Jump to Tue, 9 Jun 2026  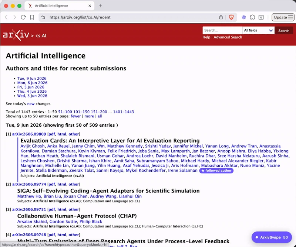click(32, 78)
